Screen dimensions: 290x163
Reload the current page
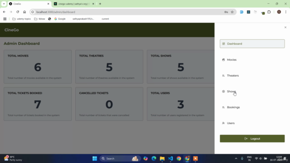pyautogui.click(x=18, y=12)
